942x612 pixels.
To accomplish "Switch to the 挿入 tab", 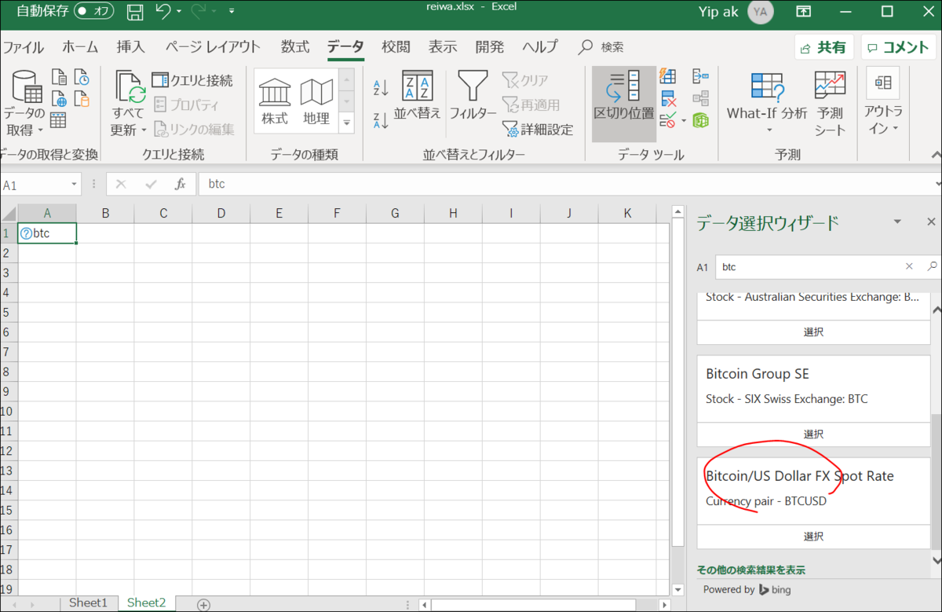I will [x=131, y=47].
